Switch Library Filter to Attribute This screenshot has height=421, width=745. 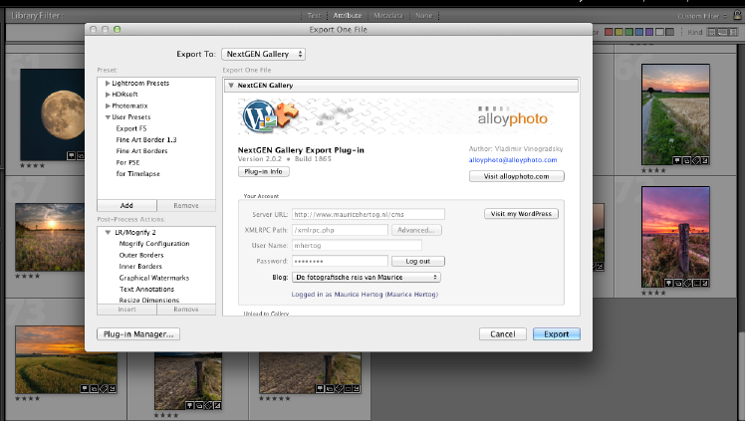coord(348,16)
